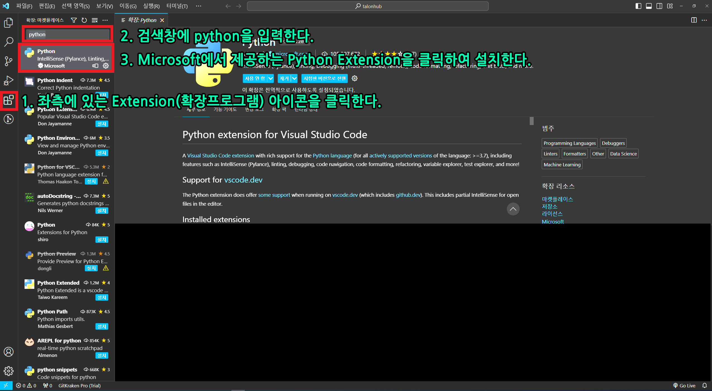Image resolution: width=712 pixels, height=391 pixels.
Task: Open settings gear beside pre-release switch button
Action: (354, 78)
